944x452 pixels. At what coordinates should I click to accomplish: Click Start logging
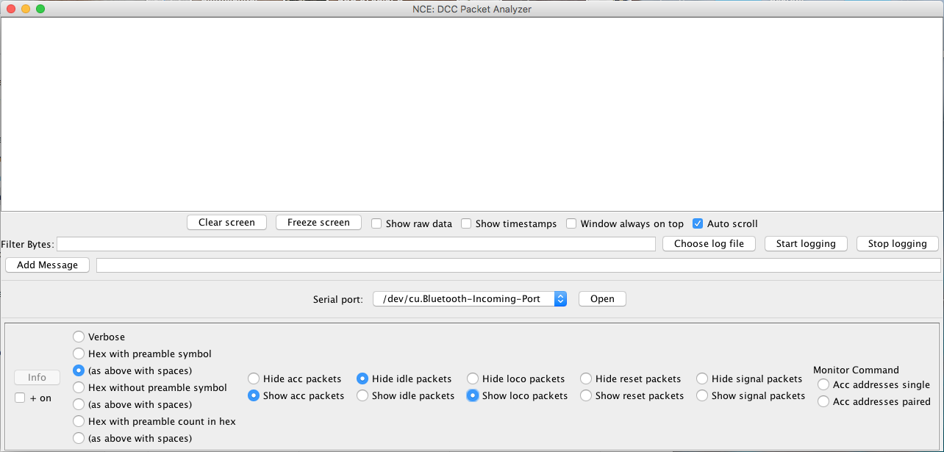pyautogui.click(x=806, y=244)
